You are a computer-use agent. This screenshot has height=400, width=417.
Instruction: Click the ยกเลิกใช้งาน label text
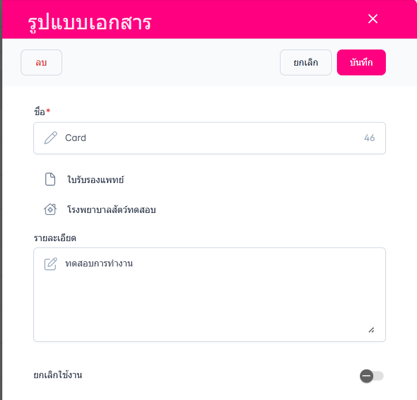[x=58, y=375]
